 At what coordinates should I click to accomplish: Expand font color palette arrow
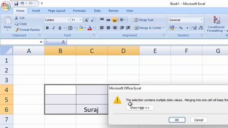click(x=94, y=28)
